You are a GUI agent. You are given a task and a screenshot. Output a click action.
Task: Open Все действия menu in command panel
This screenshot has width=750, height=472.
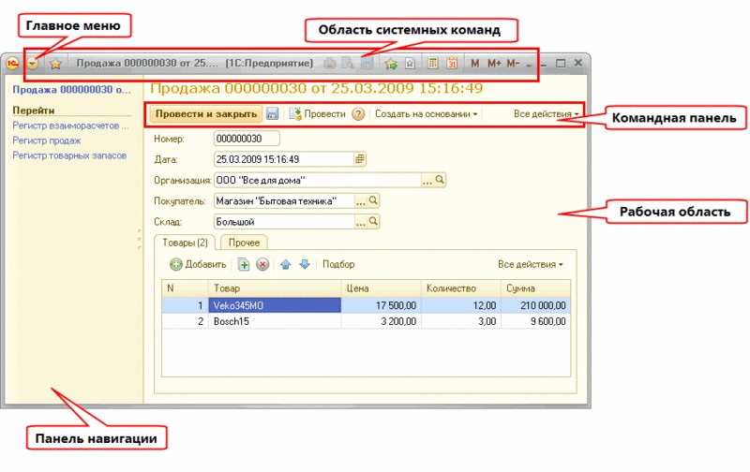point(546,114)
